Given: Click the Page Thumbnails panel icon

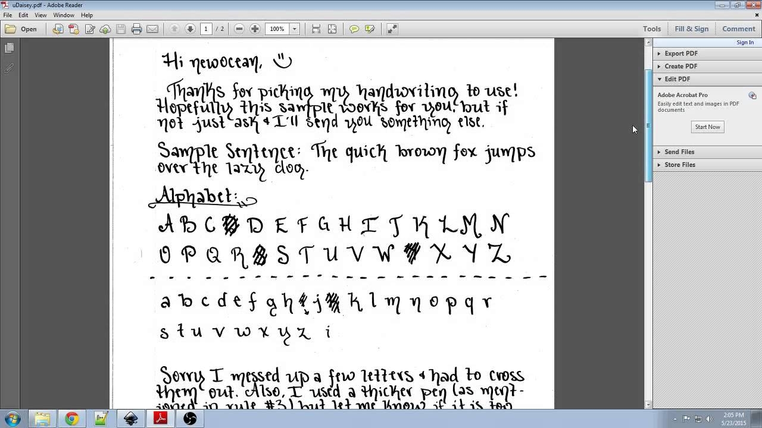Looking at the screenshot, I should 8,48.
